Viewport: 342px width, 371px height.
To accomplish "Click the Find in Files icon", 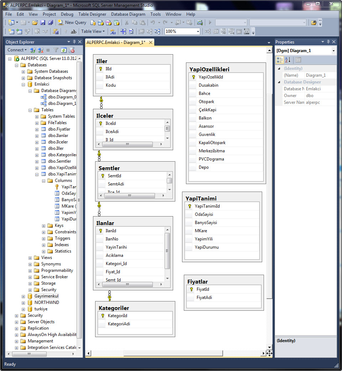I will (x=313, y=22).
